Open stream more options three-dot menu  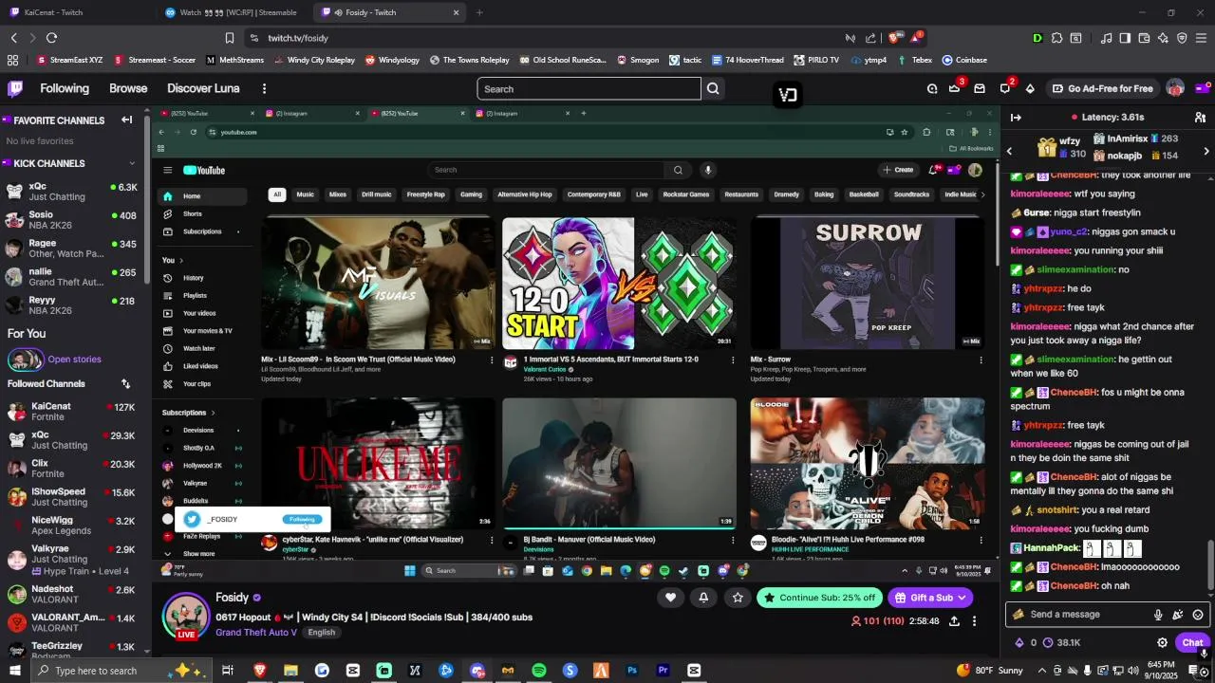click(974, 621)
